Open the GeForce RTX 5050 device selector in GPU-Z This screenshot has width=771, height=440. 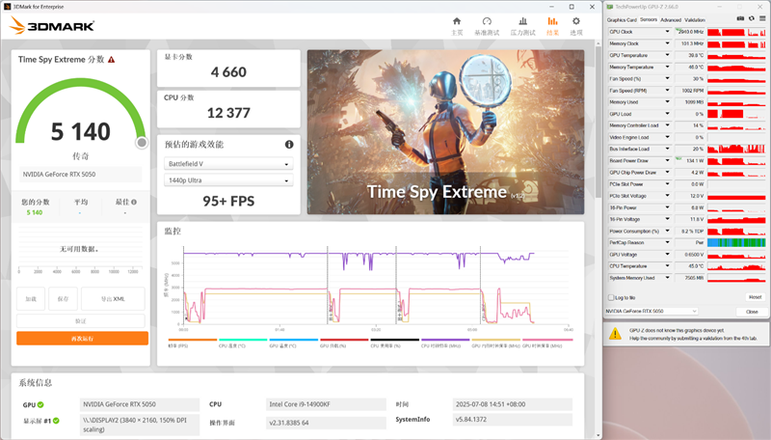(651, 312)
